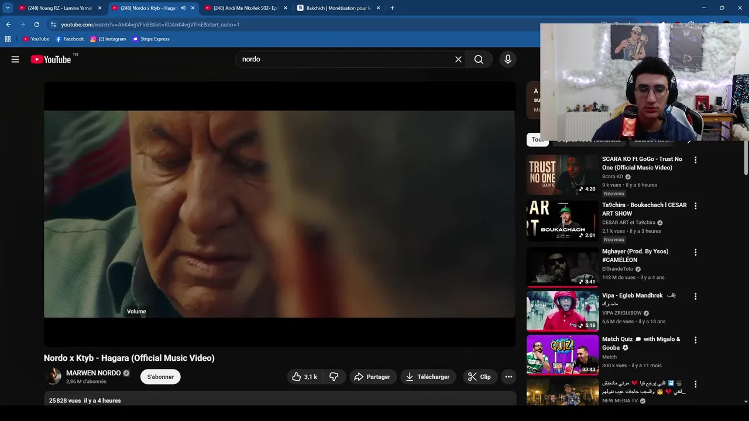Viewport: 749px width, 421px height.
Task: Click ElGrandeToto channel name
Action: tap(617, 269)
